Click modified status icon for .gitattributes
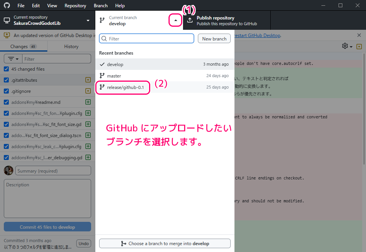The height and width of the screenshot is (252, 366). [x=88, y=80]
